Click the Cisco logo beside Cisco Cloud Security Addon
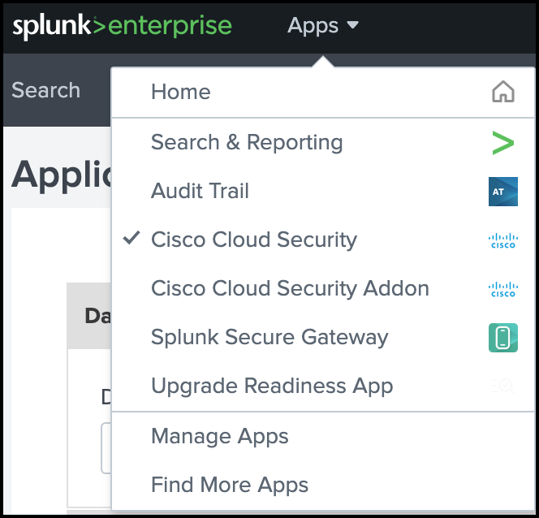 pos(503,289)
